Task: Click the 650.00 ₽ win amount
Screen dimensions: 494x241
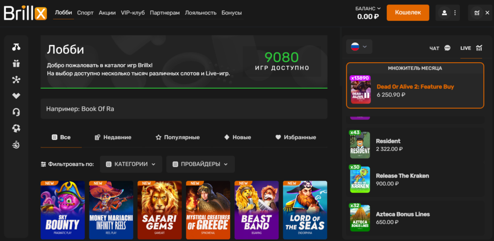Action: pos(387,222)
